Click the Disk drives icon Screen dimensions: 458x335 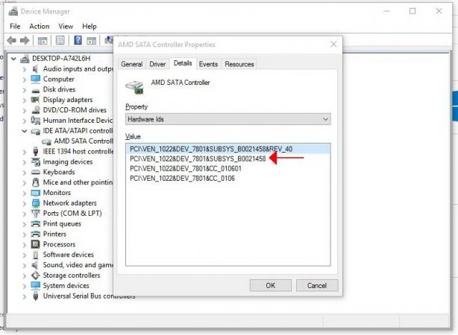click(x=35, y=90)
